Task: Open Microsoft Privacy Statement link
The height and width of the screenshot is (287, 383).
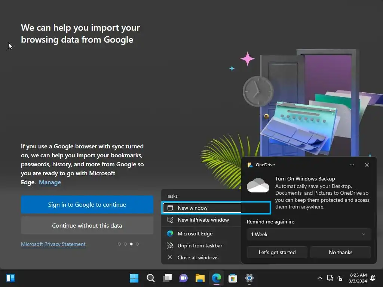Action: 53,244
